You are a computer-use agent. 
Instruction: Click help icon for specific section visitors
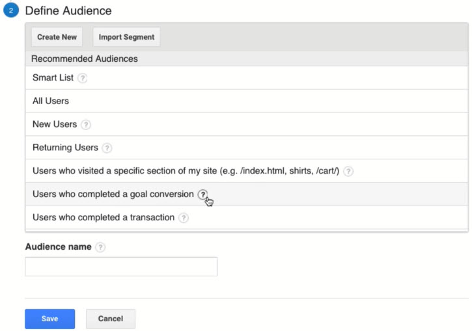pyautogui.click(x=348, y=172)
